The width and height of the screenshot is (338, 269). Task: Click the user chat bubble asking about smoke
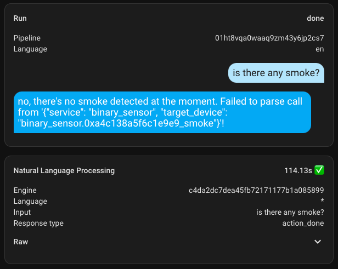[276, 73]
